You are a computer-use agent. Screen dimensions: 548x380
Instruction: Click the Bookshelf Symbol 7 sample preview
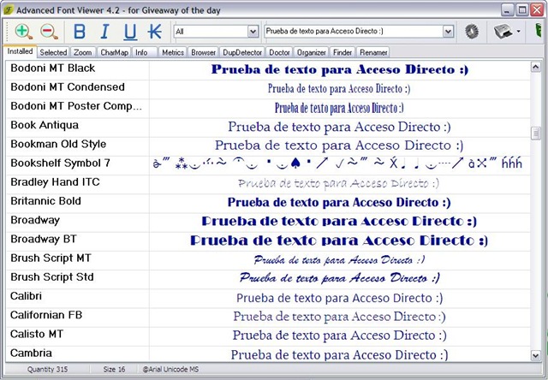pyautogui.click(x=337, y=163)
